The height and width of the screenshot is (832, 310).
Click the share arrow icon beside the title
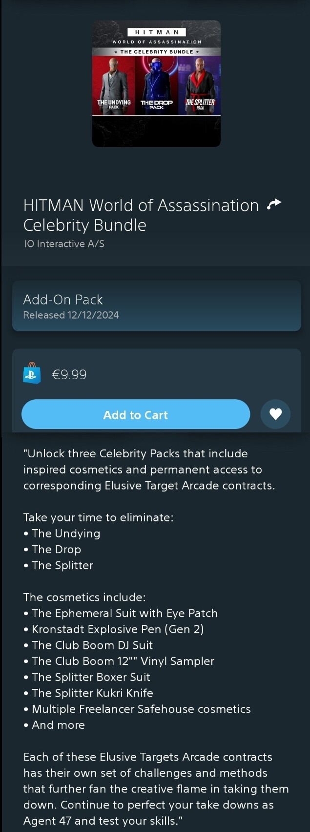[x=274, y=204]
